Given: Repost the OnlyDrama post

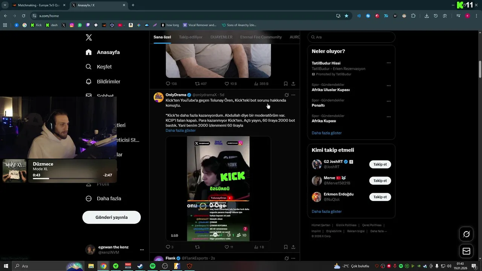Looking at the screenshot, I should pos(197,247).
